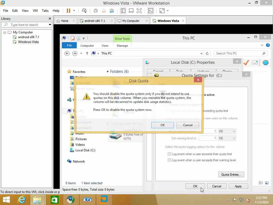
Task: Open the Quota Entries window
Action: [x=231, y=175]
